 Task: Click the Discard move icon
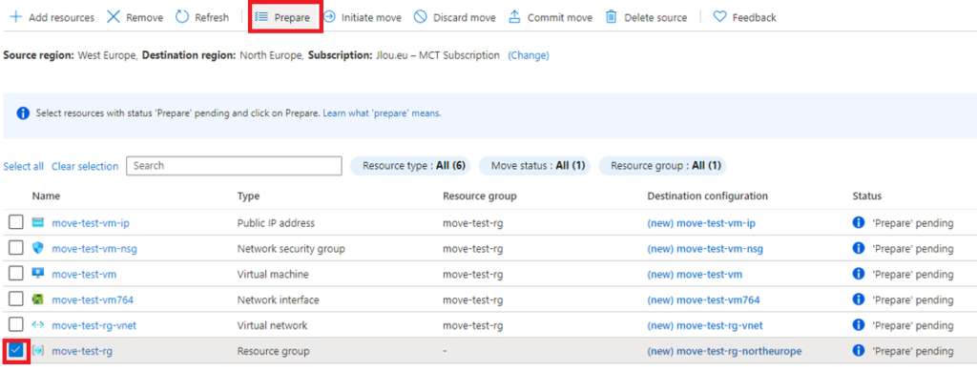(x=421, y=17)
